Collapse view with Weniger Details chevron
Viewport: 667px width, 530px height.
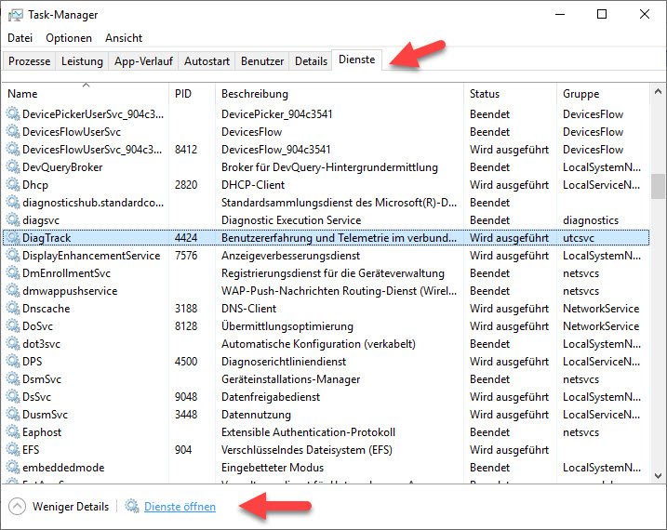pos(17,507)
